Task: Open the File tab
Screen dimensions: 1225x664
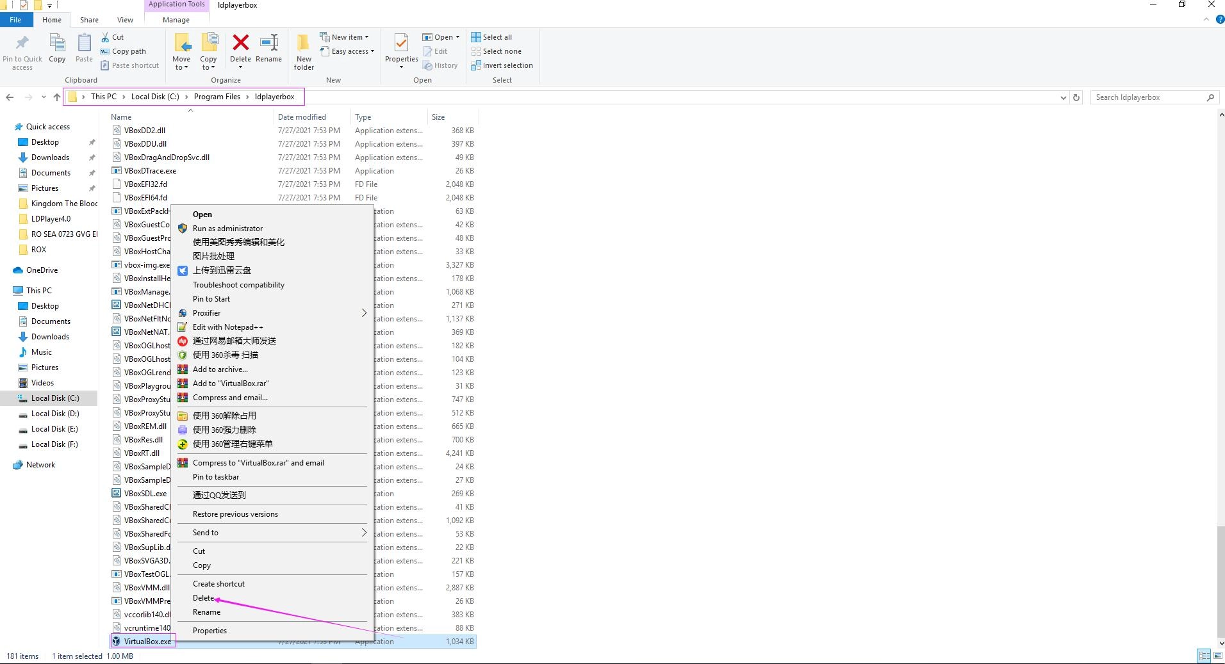Action: (x=15, y=20)
